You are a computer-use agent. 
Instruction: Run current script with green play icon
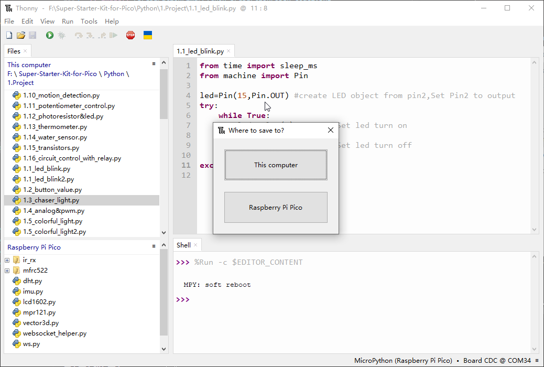[x=50, y=35]
